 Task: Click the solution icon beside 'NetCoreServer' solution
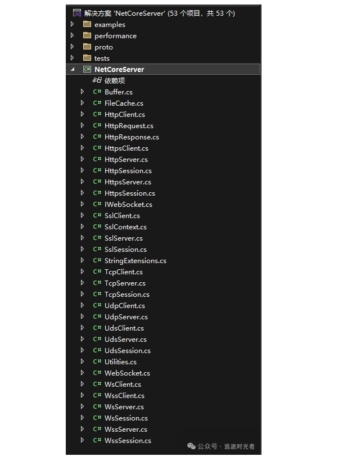click(x=78, y=13)
